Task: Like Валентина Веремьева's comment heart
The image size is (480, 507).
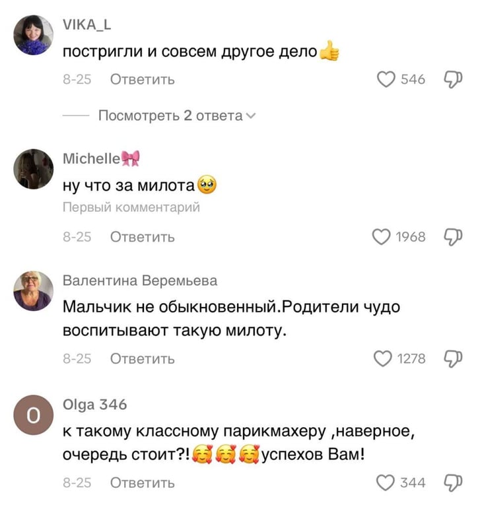Action: point(383,358)
